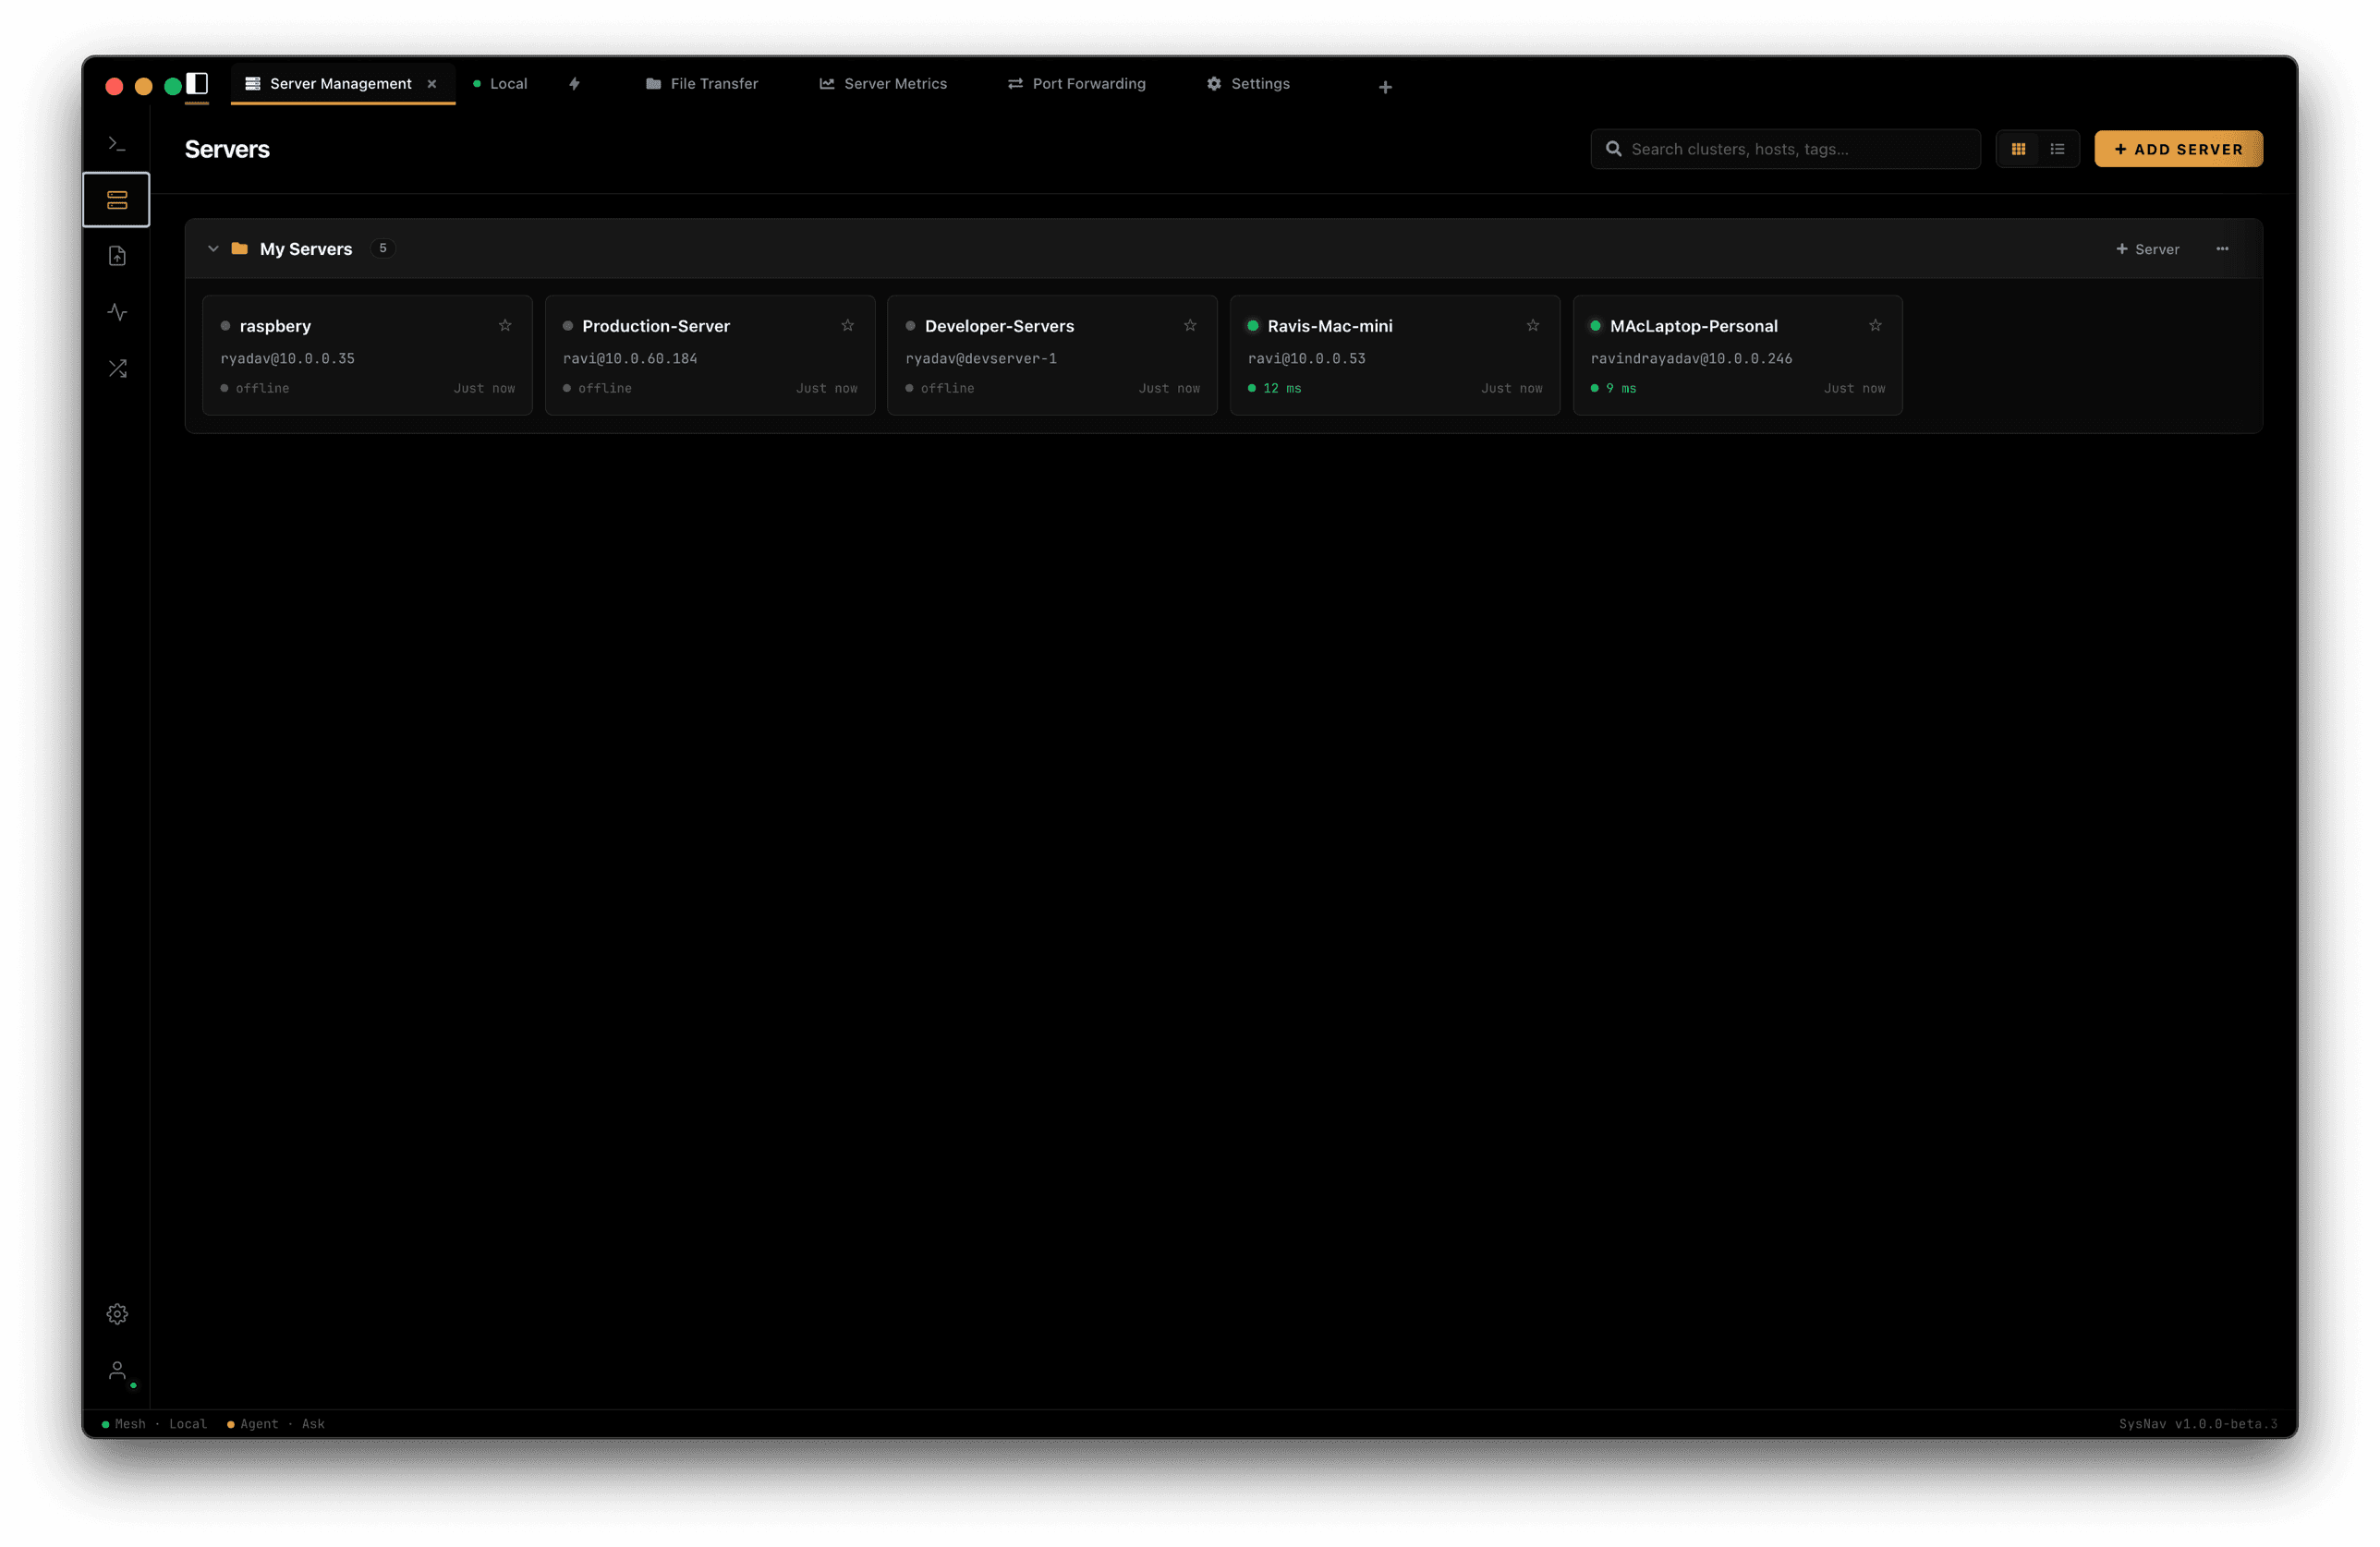
Task: Click the ravi@10.0.60.184 address
Action: [x=630, y=358]
